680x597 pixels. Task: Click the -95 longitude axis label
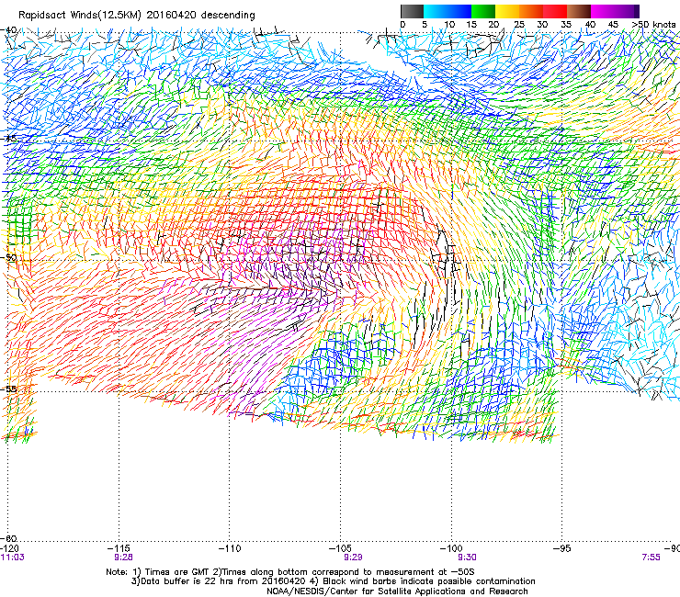(562, 548)
